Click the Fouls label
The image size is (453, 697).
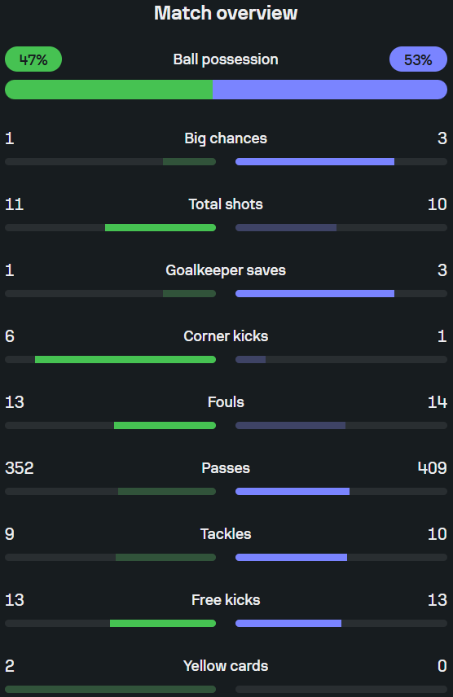click(226, 402)
